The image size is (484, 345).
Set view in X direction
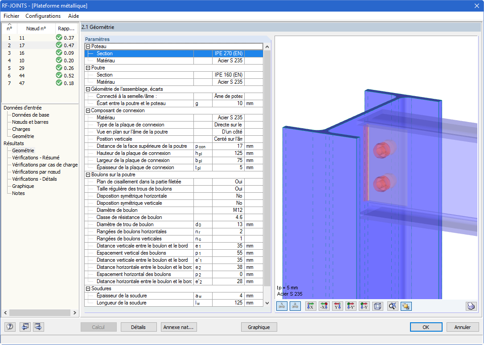[311, 306]
